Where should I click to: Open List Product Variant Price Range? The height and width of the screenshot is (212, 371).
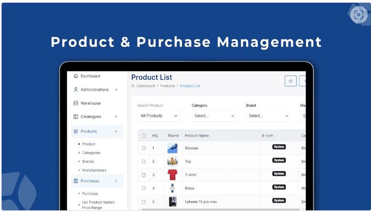(x=98, y=205)
